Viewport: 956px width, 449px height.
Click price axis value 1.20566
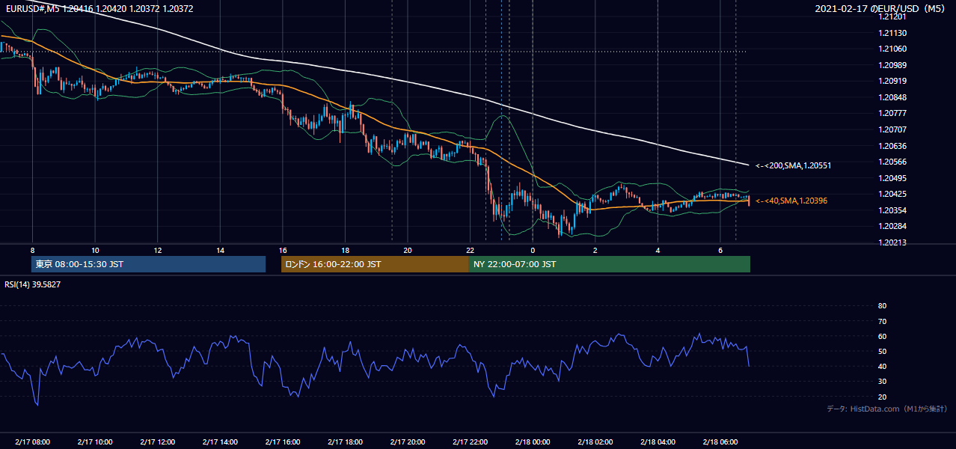click(x=892, y=162)
